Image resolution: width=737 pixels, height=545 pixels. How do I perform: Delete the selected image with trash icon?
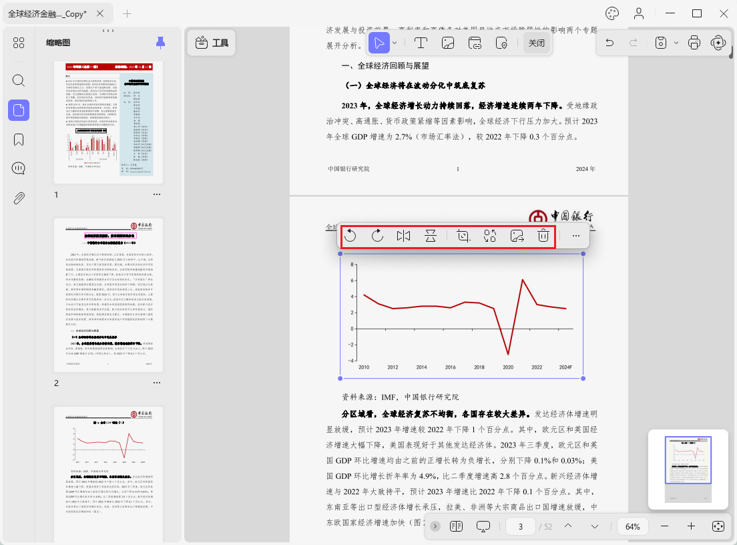tap(543, 236)
